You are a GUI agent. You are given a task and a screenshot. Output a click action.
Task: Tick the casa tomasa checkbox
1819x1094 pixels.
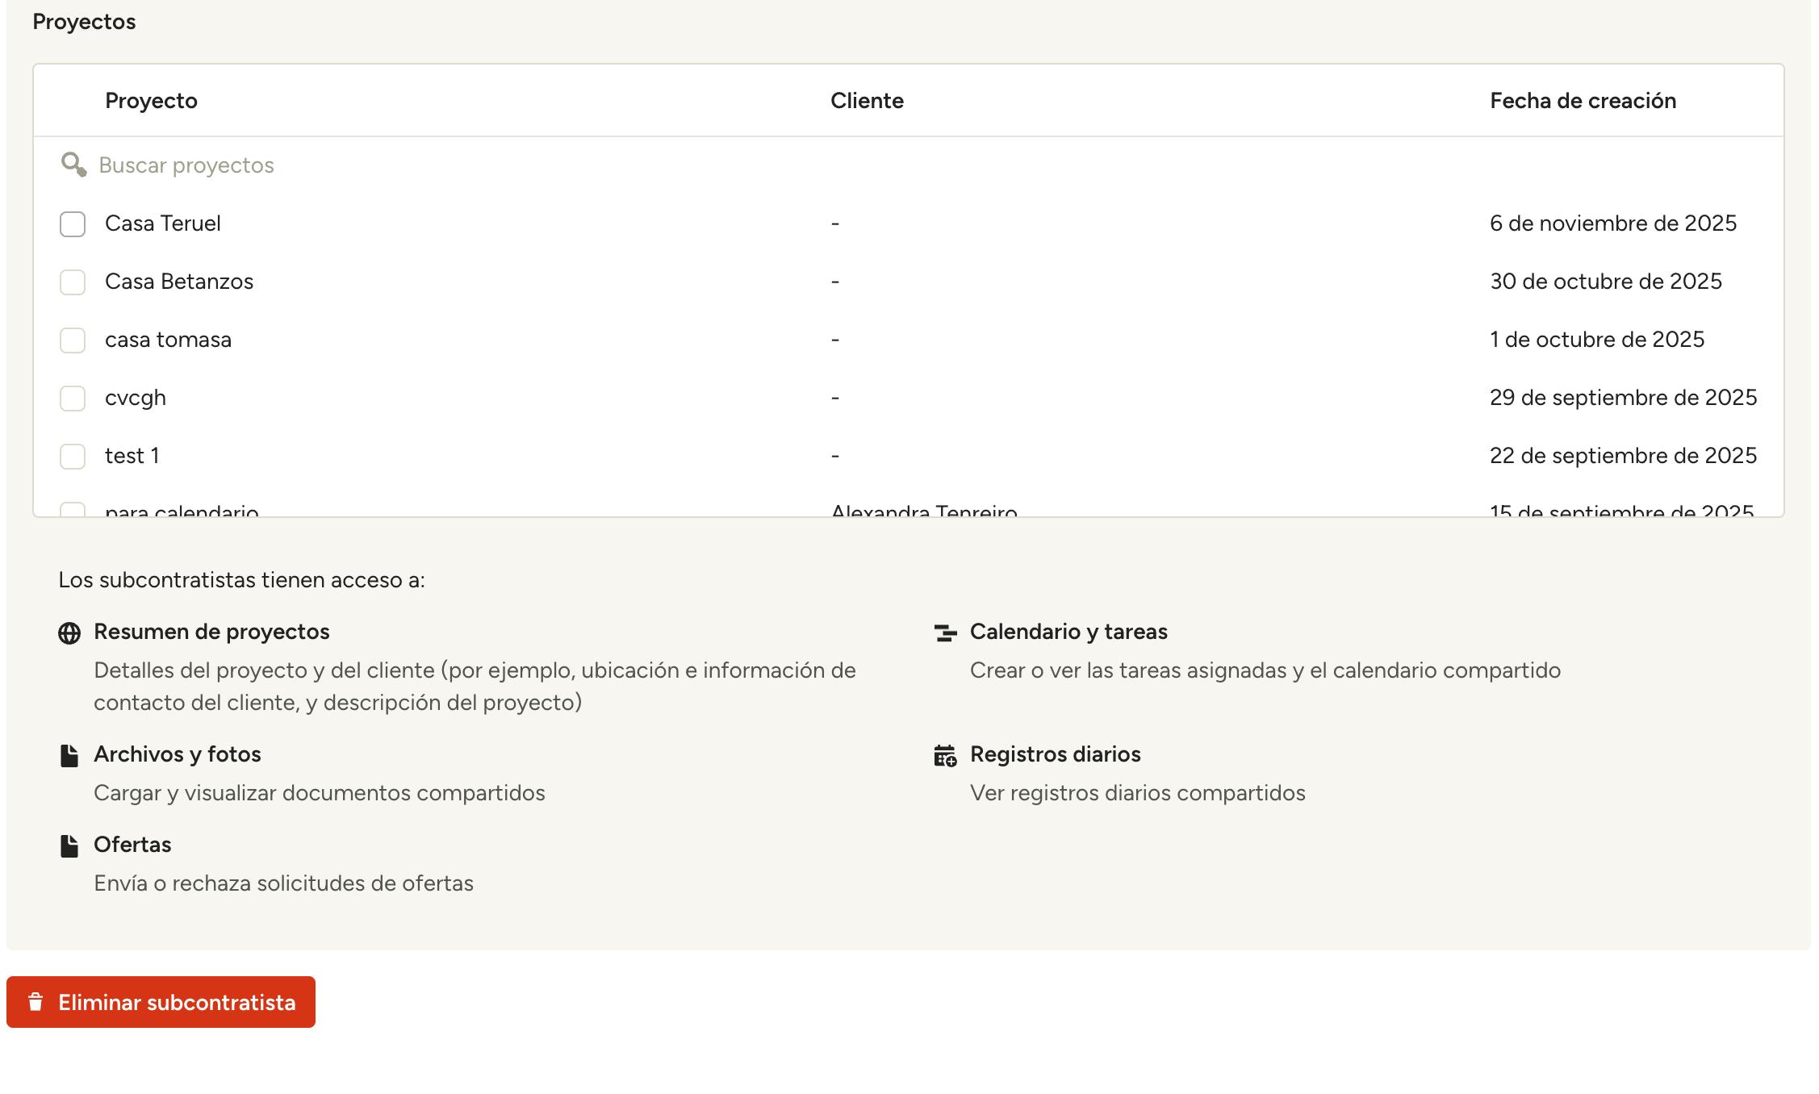coord(73,340)
